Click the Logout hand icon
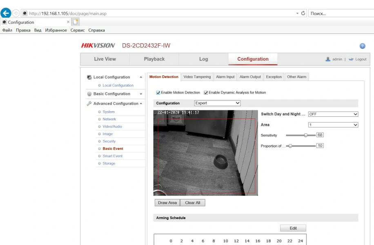The width and height of the screenshot is (374, 245). tap(352, 59)
